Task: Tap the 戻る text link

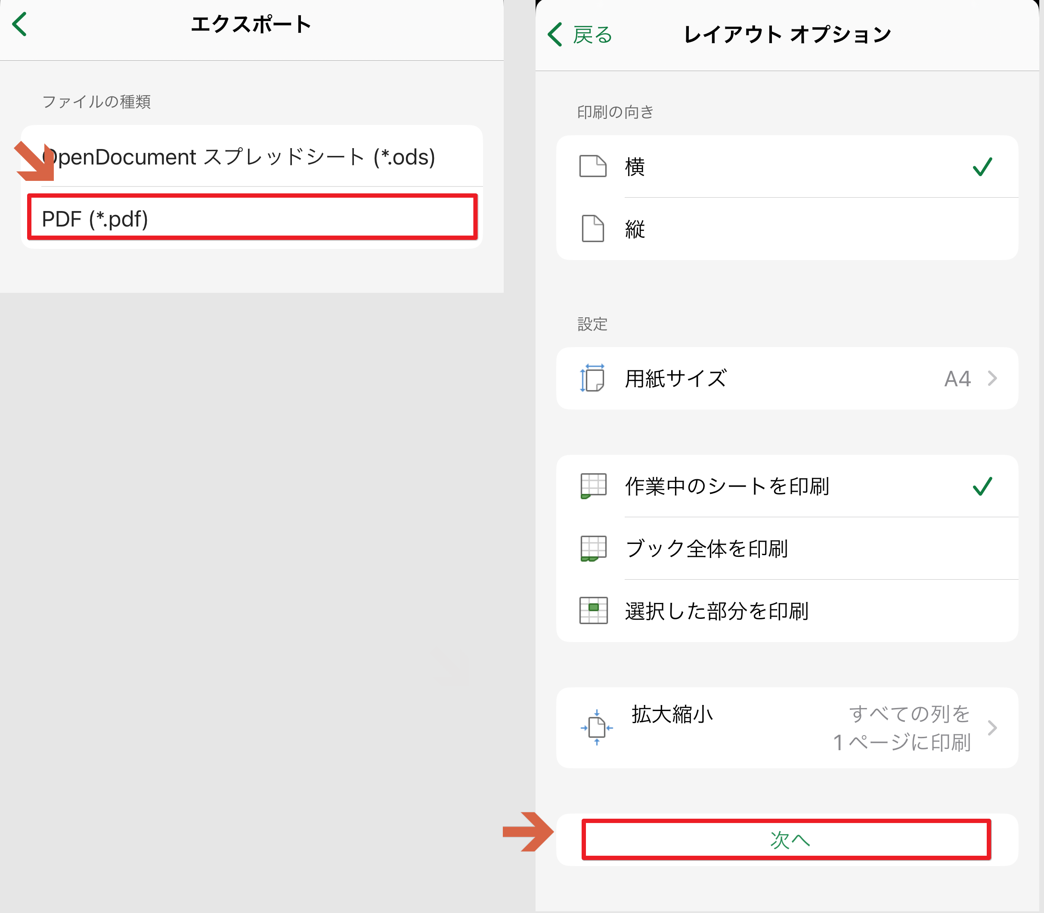Action: click(x=592, y=34)
